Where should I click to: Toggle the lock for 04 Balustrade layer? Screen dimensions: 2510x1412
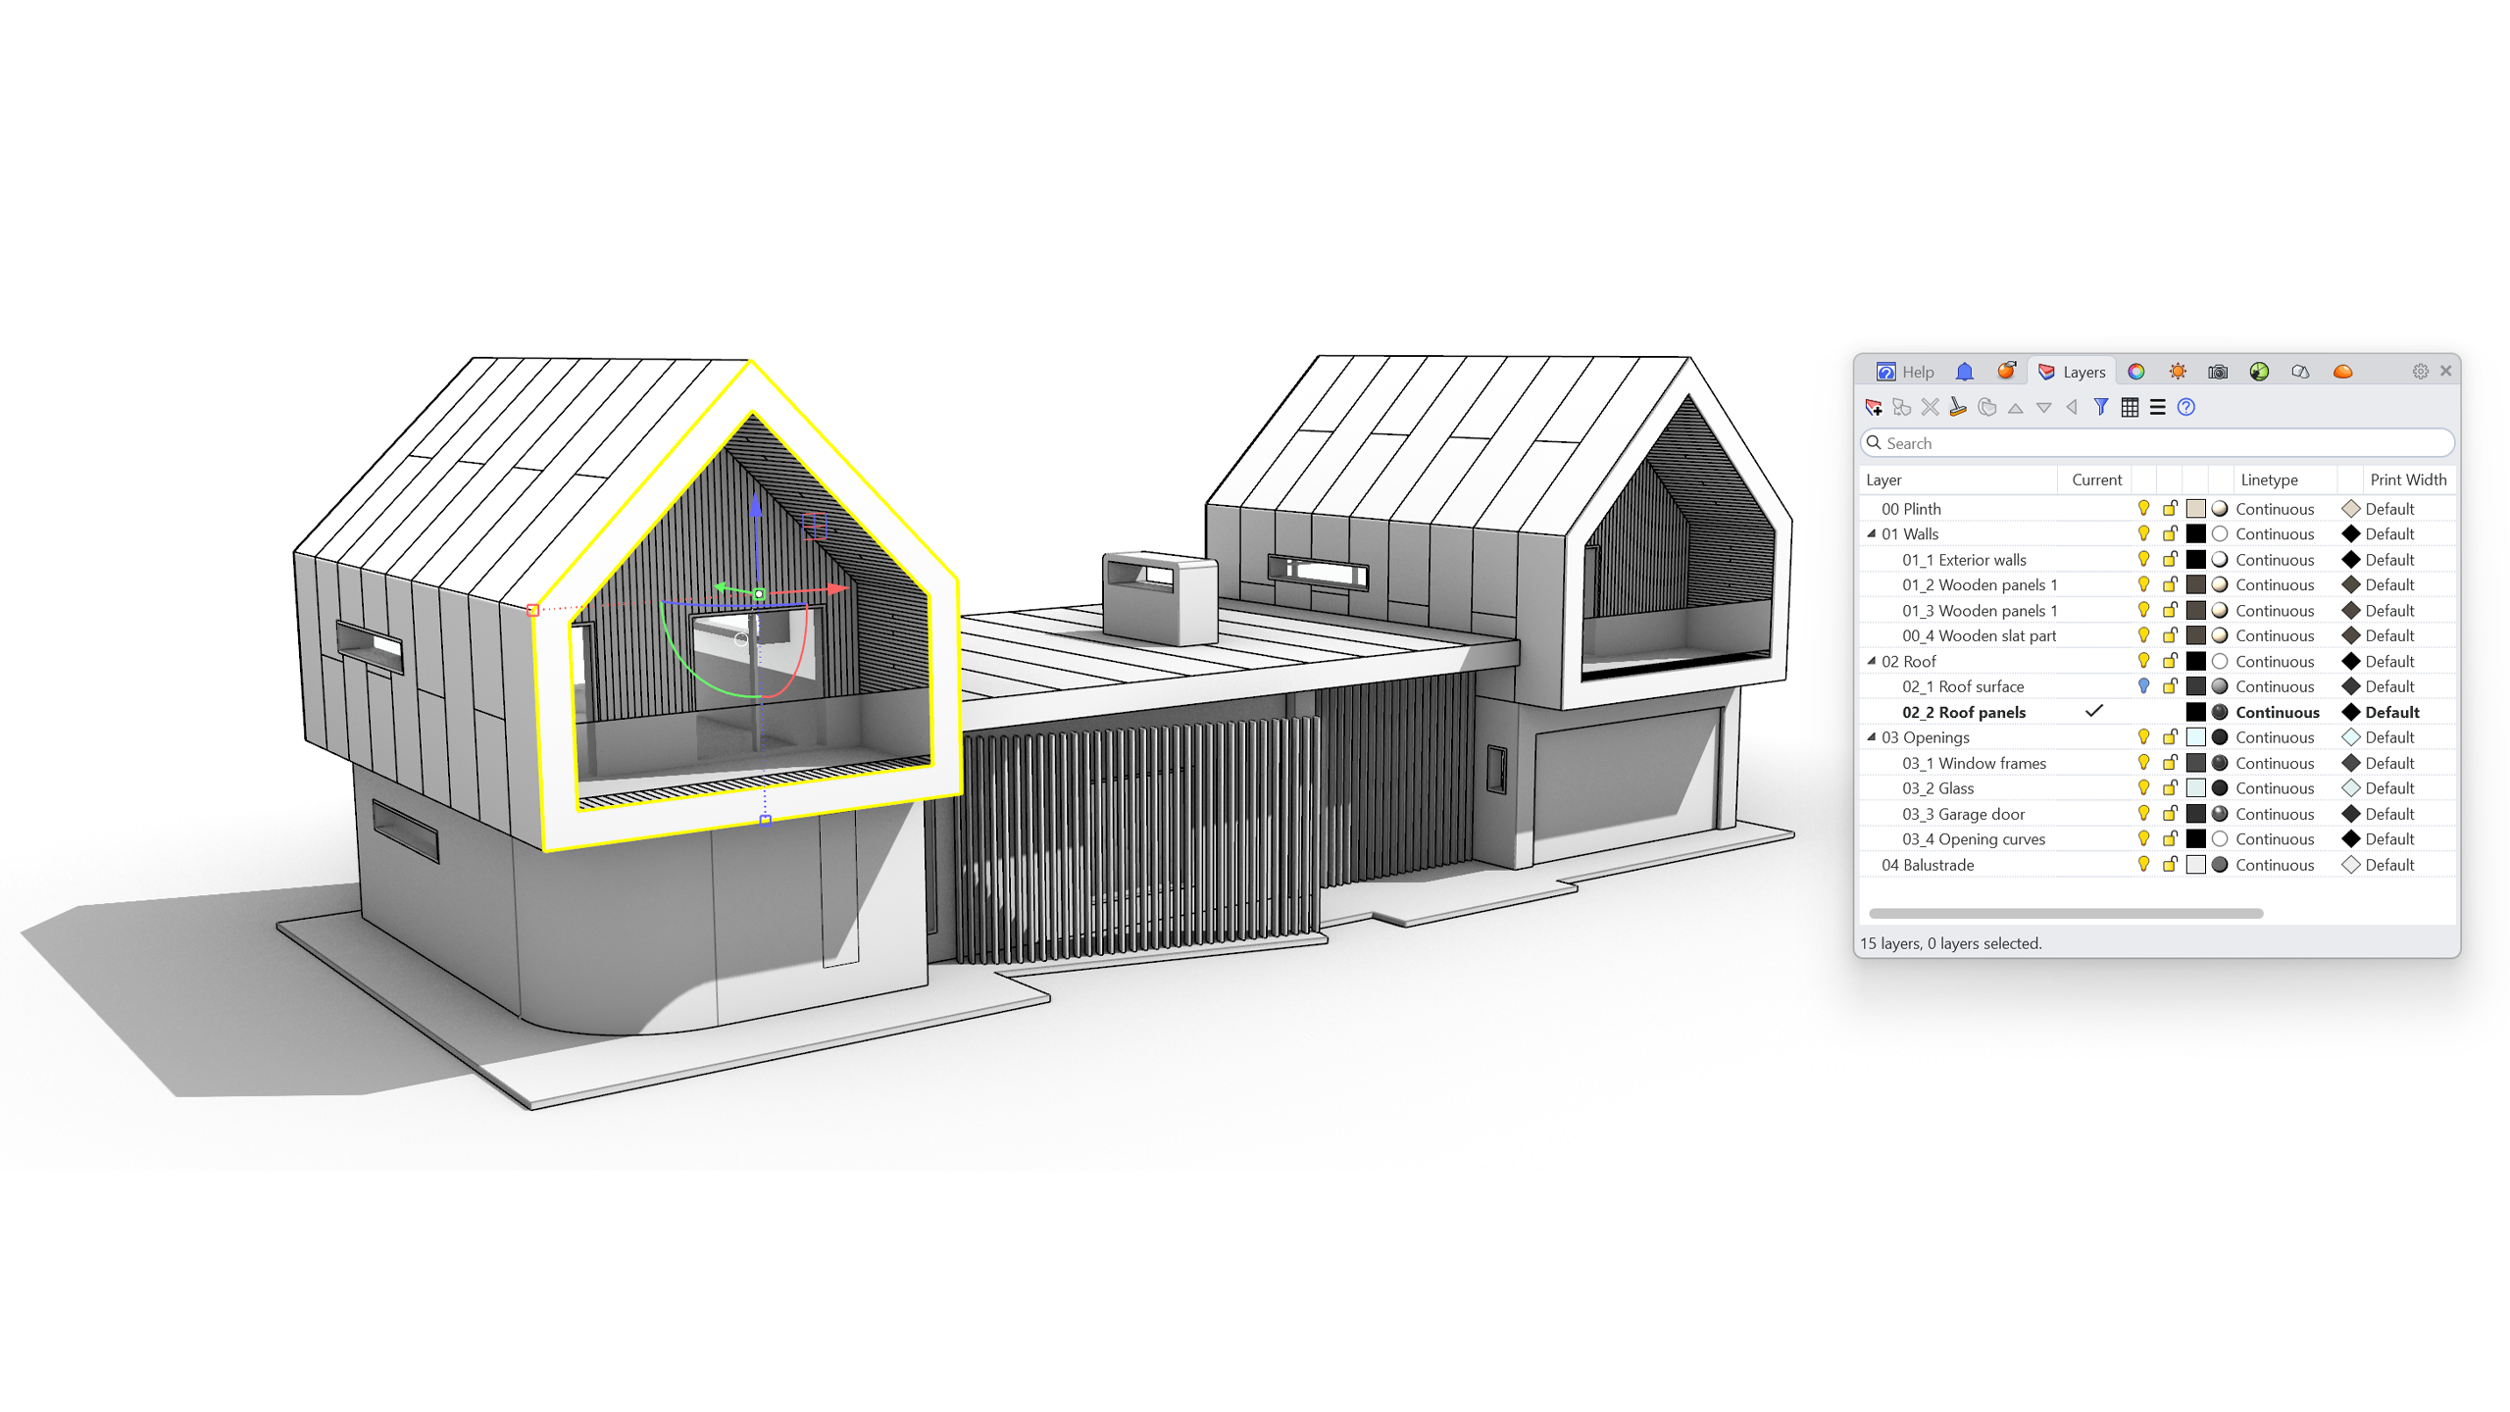coord(2170,864)
